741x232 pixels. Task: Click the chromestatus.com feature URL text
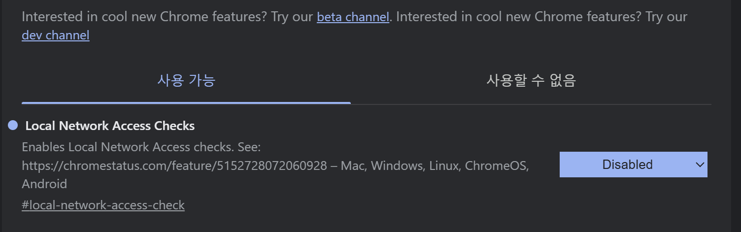coord(174,166)
